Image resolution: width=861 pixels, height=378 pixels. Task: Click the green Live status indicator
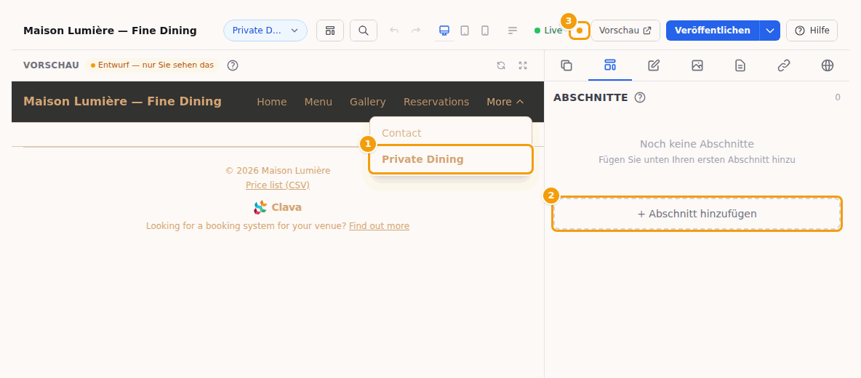(548, 31)
